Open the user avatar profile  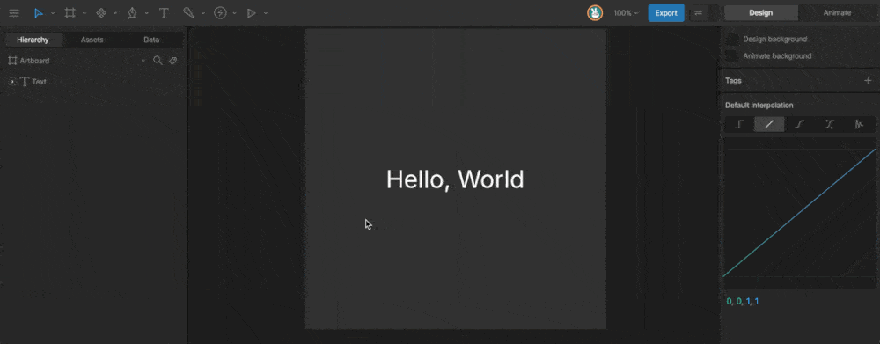click(x=595, y=13)
